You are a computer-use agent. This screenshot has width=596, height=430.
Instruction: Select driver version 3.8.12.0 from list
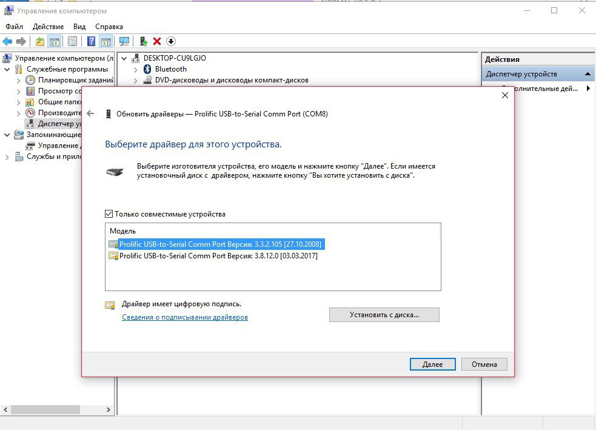pyautogui.click(x=218, y=256)
